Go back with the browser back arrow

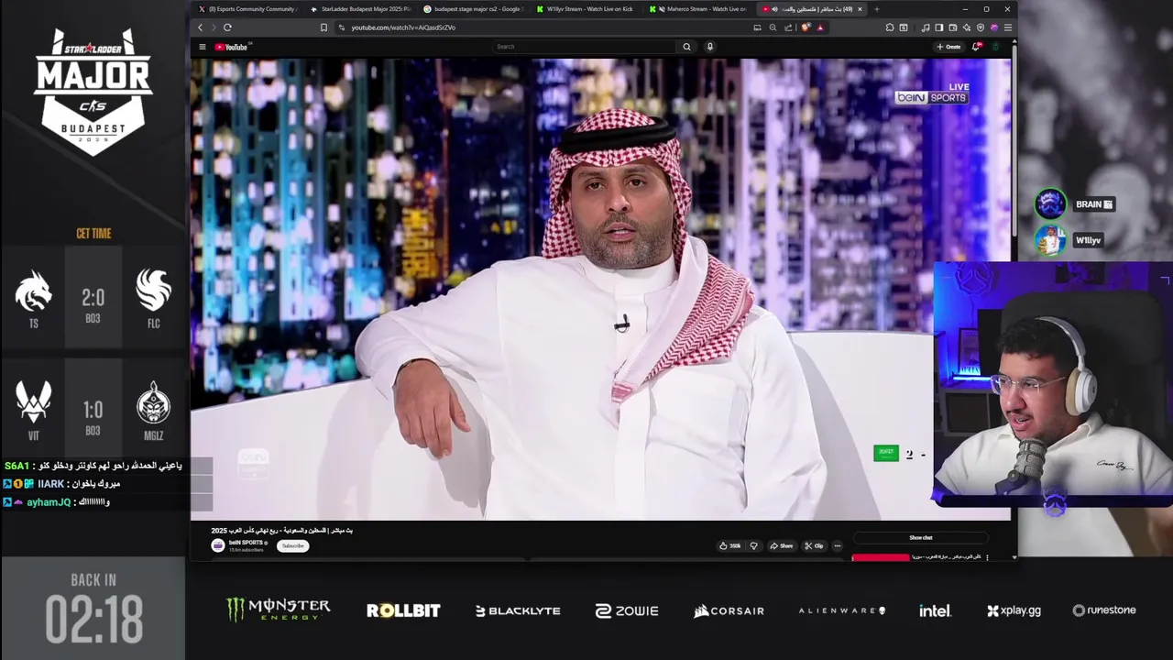(200, 27)
